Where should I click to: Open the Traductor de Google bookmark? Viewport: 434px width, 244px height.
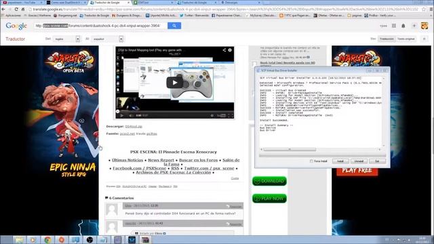click(x=94, y=16)
